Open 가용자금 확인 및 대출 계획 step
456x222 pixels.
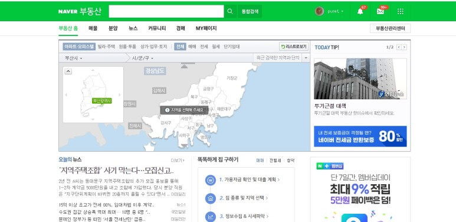pos(249,180)
